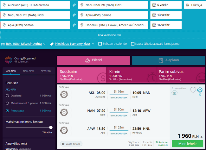Enable Eelistan otselende checkbox
206x150 pixels.
(100, 44)
